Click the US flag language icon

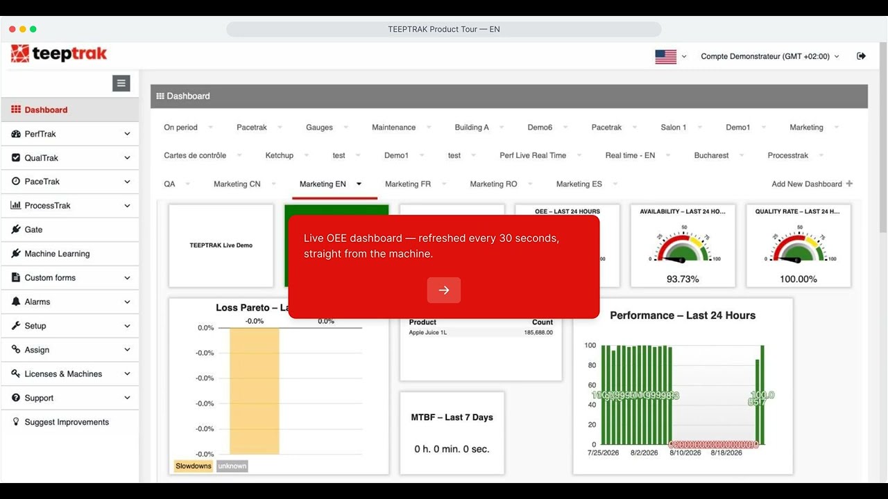pos(665,57)
